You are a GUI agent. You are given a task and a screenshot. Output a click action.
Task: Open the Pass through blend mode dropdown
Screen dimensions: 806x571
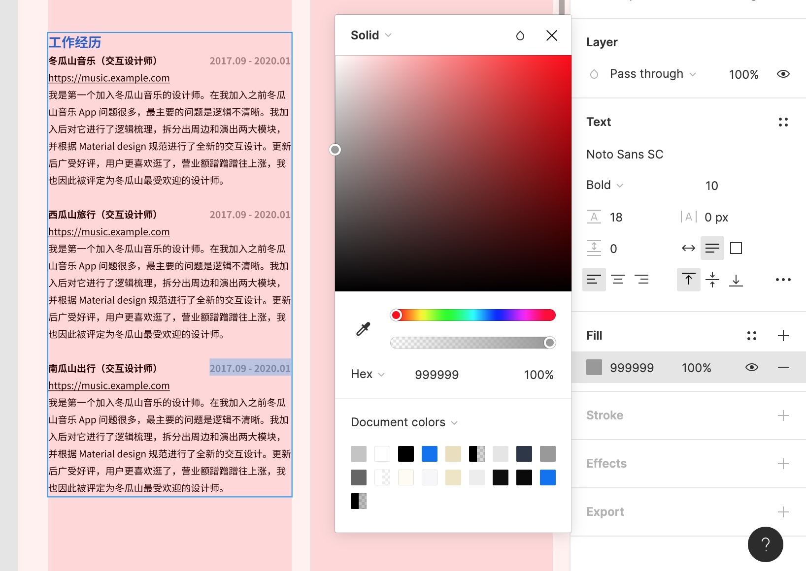click(652, 74)
